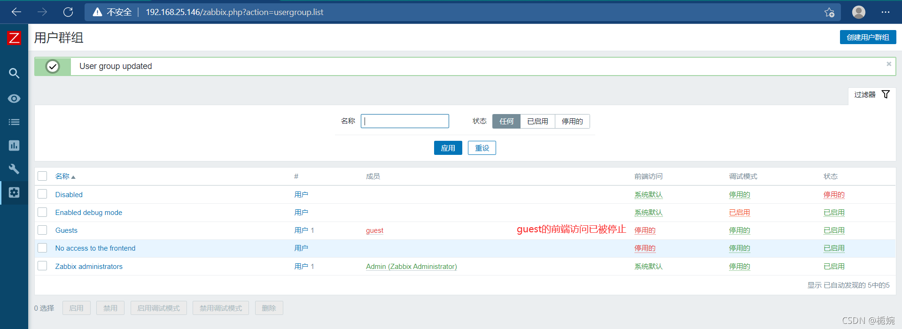Click the browser address bar URL

[x=234, y=12]
